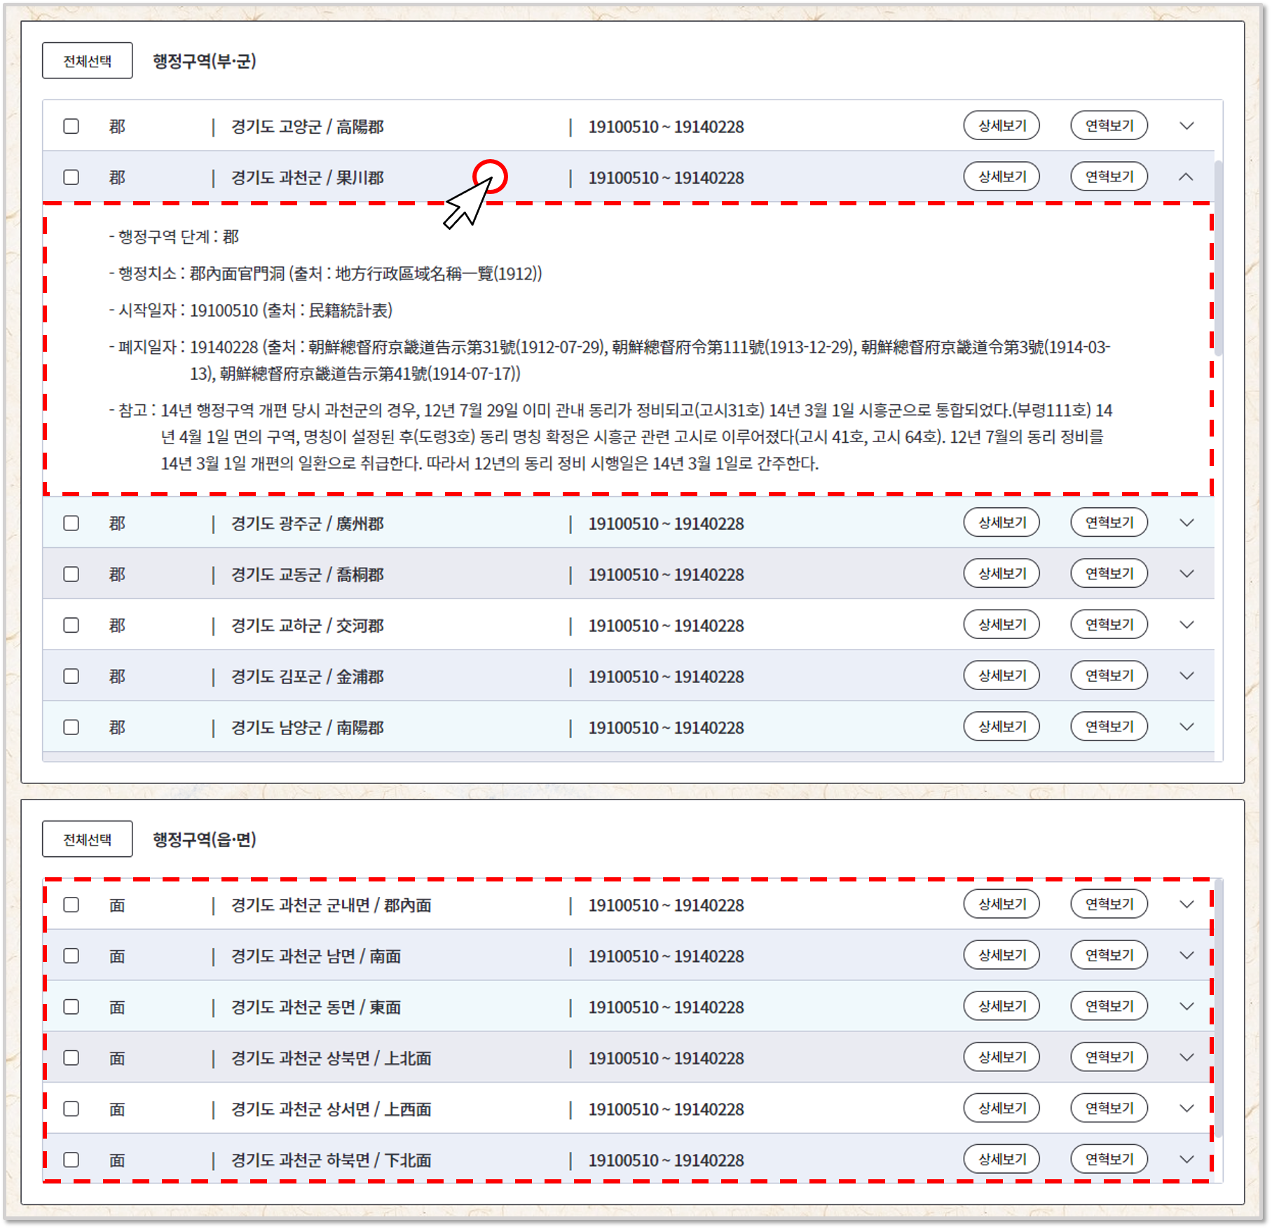The width and height of the screenshot is (1272, 1229).
Task: Open 연혁보기 for 과천군 상서면
Action: click(x=1109, y=1108)
